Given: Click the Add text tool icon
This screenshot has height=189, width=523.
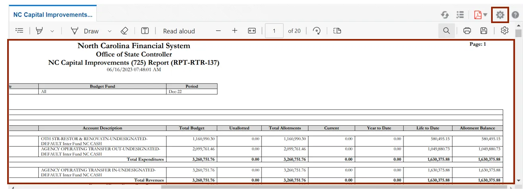Looking at the screenshot, I should point(145,31).
